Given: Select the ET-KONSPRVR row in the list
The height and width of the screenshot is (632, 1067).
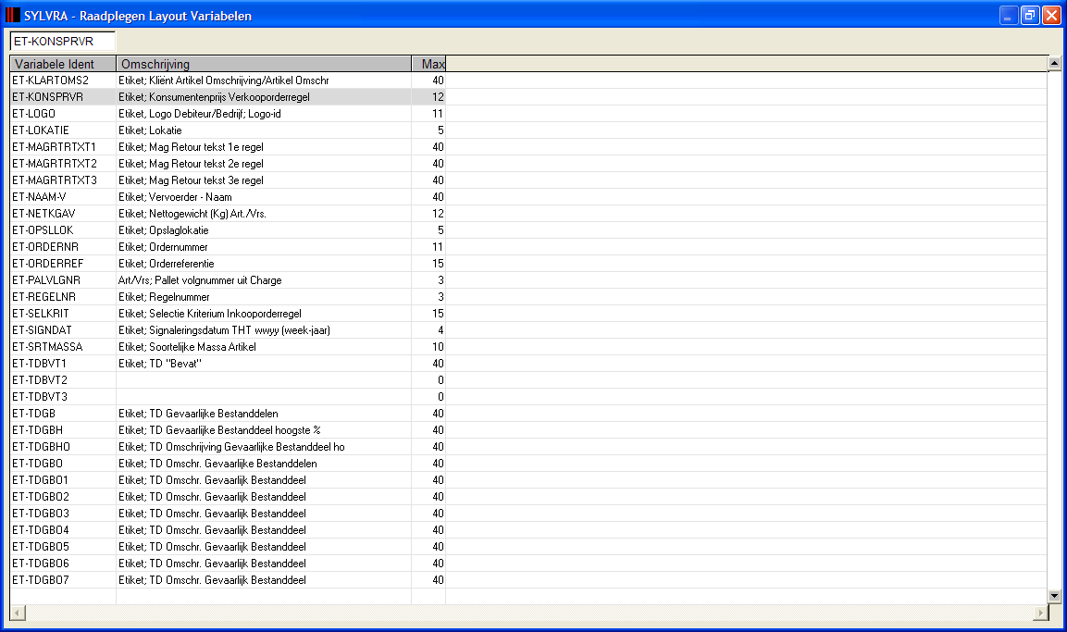Looking at the screenshot, I should (x=228, y=97).
